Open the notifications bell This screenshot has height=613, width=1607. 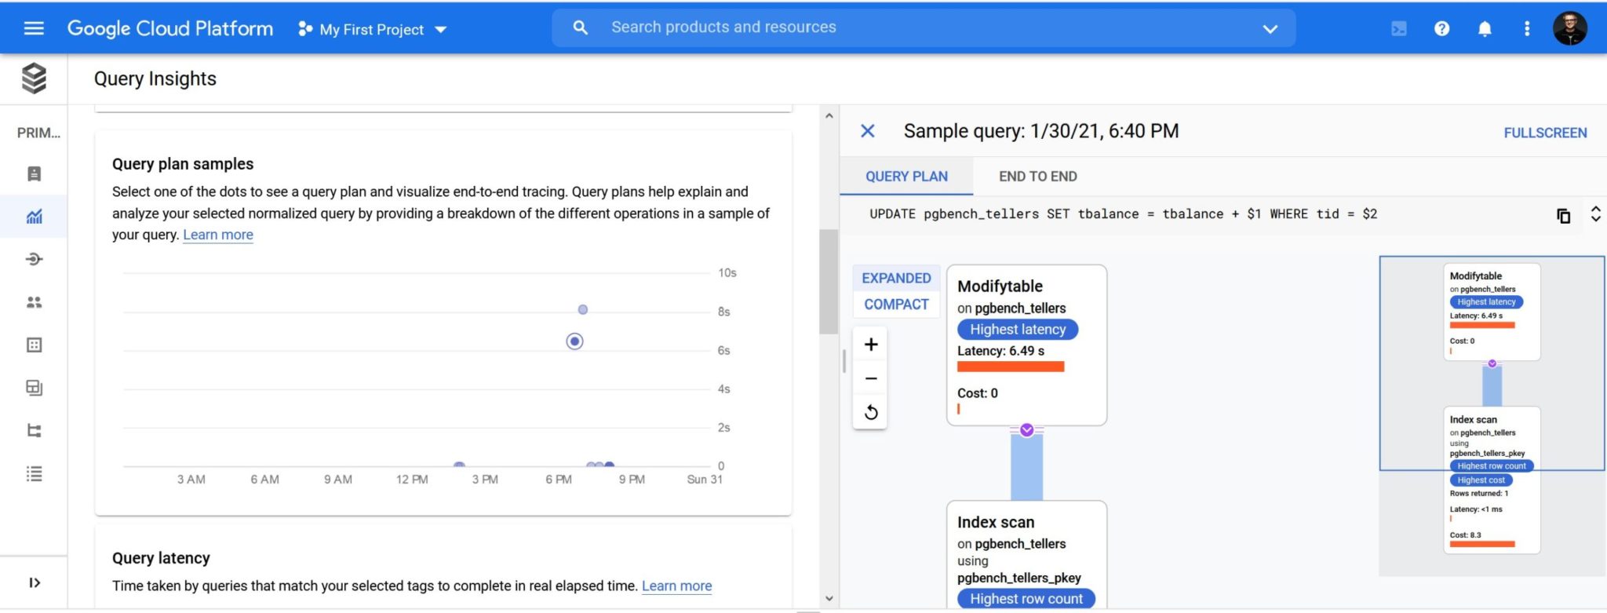pos(1485,29)
